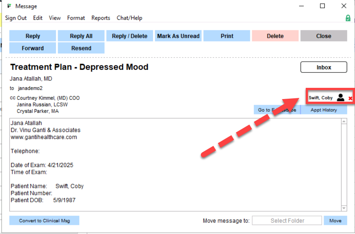Delete the message with pink Delete button
355x234 pixels.
point(275,36)
